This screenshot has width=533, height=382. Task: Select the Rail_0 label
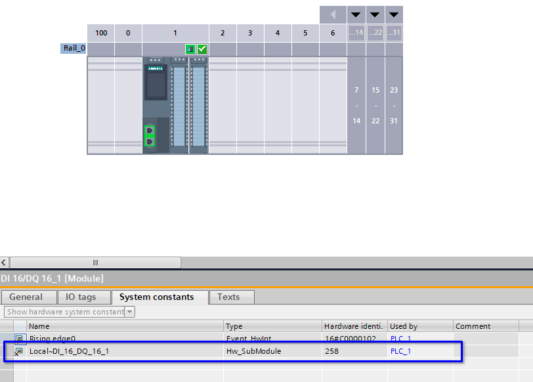tap(74, 49)
